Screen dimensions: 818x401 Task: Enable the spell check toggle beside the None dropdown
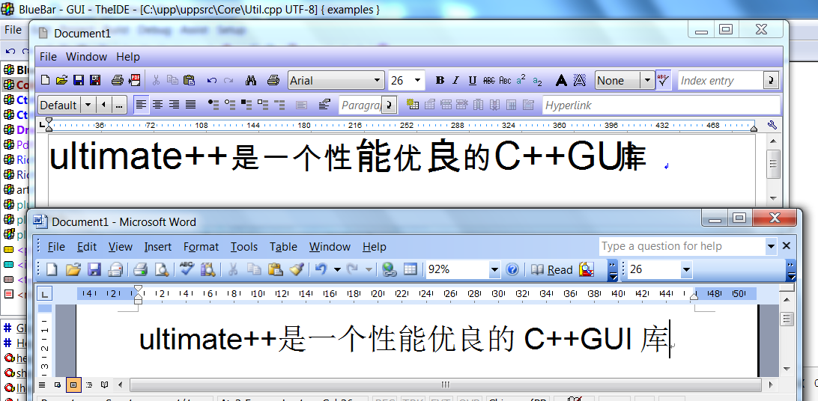[x=663, y=80]
